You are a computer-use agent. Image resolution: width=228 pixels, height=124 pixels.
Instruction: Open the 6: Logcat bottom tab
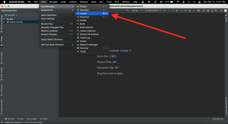tap(32, 119)
